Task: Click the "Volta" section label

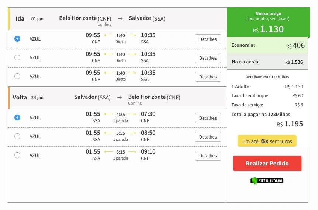Action: pyautogui.click(x=20, y=97)
